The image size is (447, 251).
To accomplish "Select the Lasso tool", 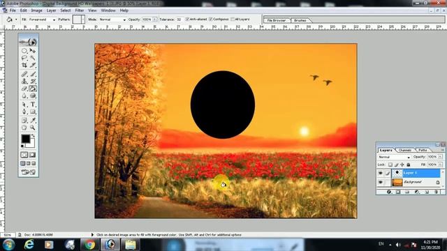I will tap(24, 58).
